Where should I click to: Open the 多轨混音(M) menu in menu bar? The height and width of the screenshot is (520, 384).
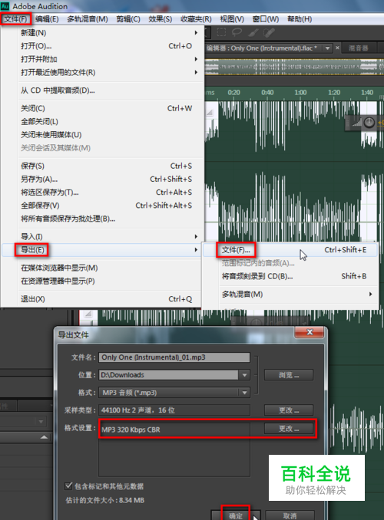click(88, 19)
